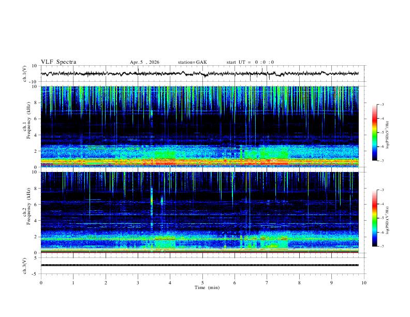Click the "-10" tick on ch.1(V) axis
The height and width of the screenshot is (317, 410).
coord(34,82)
